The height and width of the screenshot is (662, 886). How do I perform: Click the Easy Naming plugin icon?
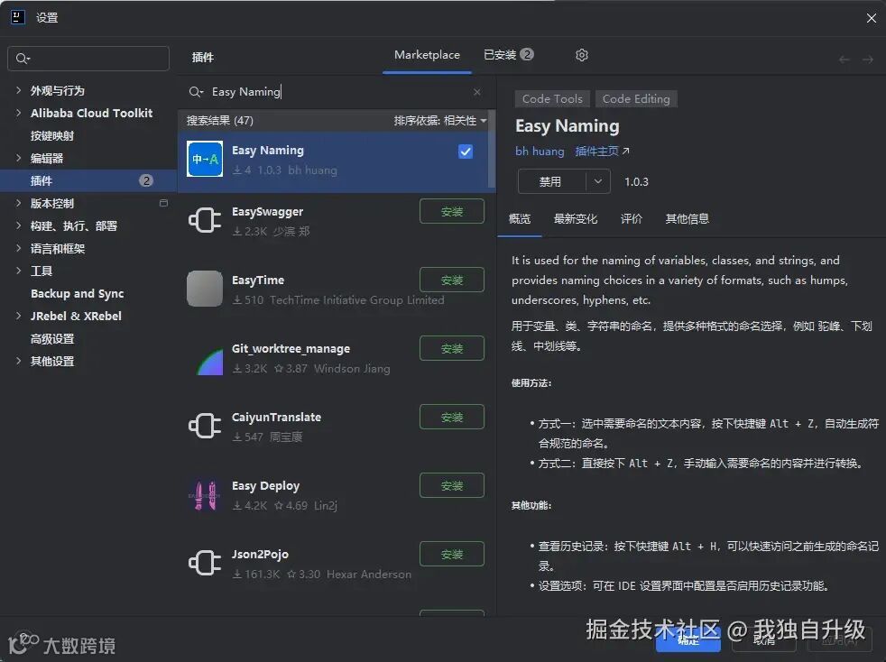pyautogui.click(x=205, y=159)
